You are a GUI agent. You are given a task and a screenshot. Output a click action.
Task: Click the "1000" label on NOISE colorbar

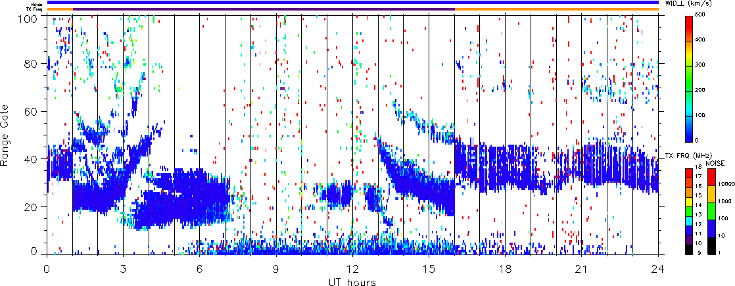coord(724,202)
